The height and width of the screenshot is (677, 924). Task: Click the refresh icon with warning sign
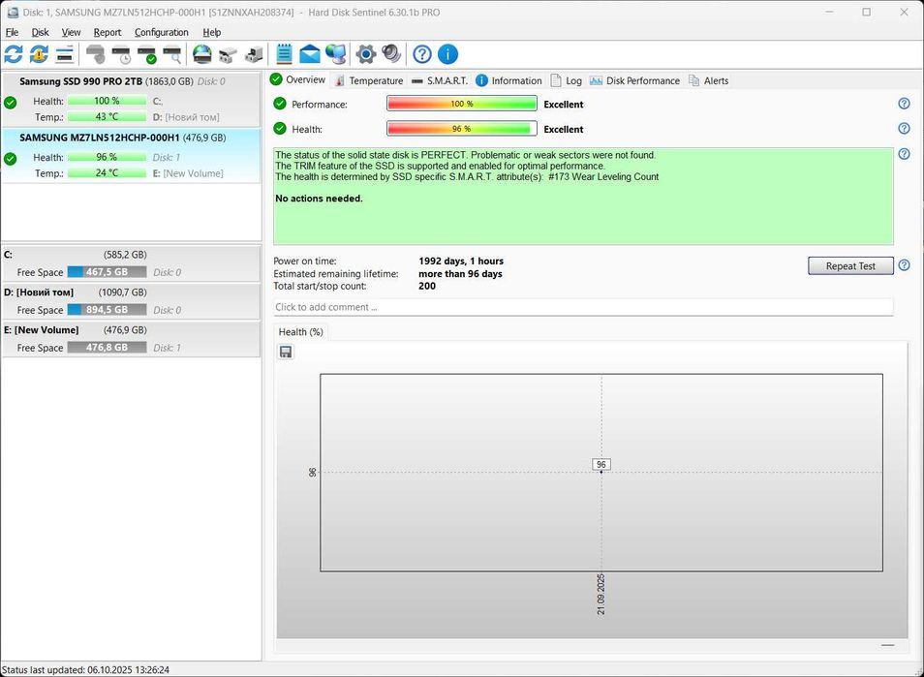(x=39, y=54)
